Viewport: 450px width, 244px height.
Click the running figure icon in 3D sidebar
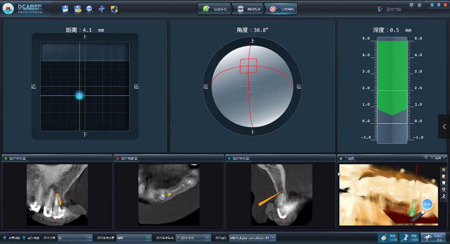443,196
